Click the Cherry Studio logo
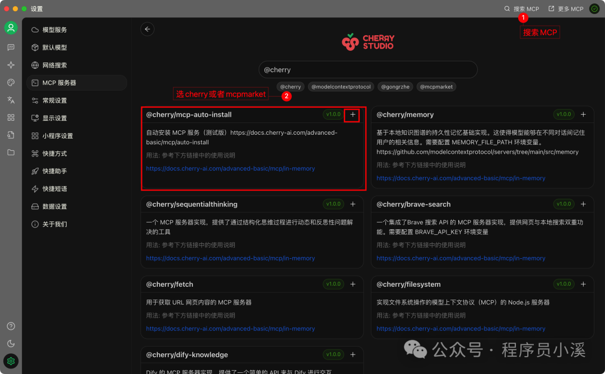This screenshot has width=605, height=374. point(368,42)
